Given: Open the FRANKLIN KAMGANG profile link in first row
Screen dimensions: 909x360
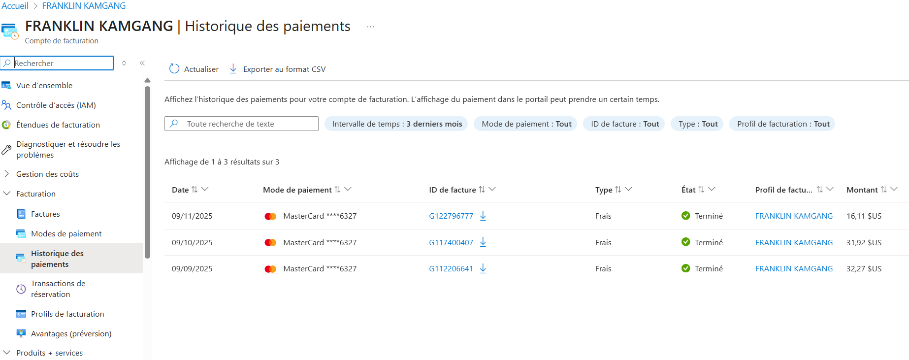Looking at the screenshot, I should click(794, 216).
